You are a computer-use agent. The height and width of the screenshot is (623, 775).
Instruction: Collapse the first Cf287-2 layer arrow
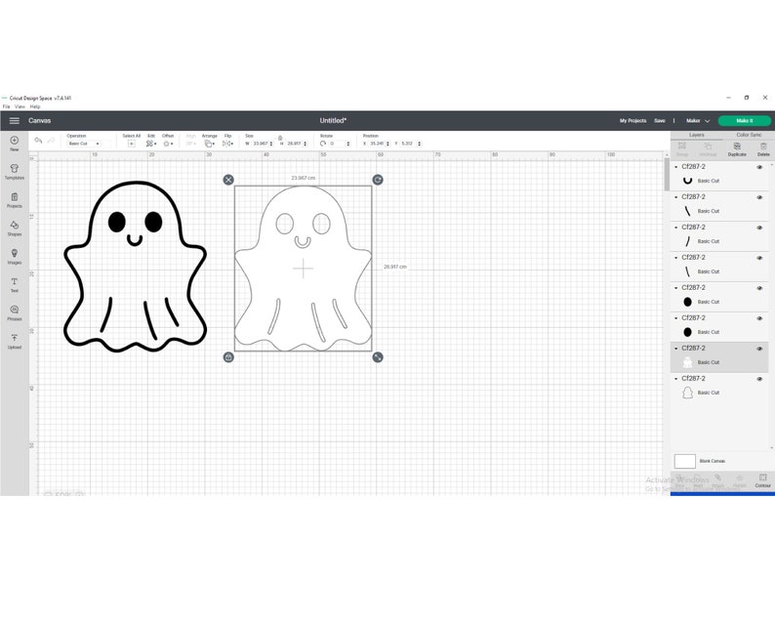676,167
